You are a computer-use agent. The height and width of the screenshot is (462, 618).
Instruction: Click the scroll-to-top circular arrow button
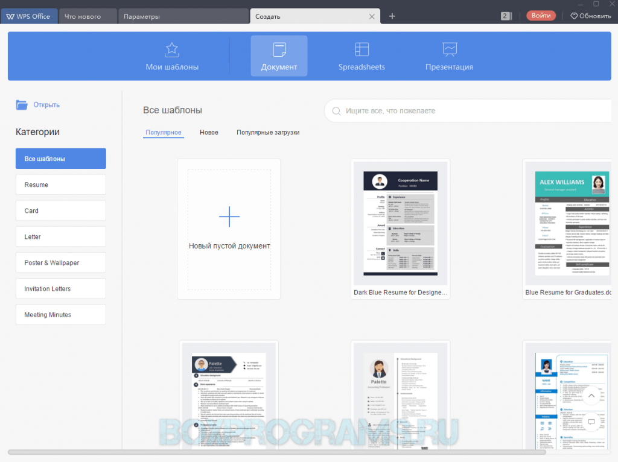591,396
